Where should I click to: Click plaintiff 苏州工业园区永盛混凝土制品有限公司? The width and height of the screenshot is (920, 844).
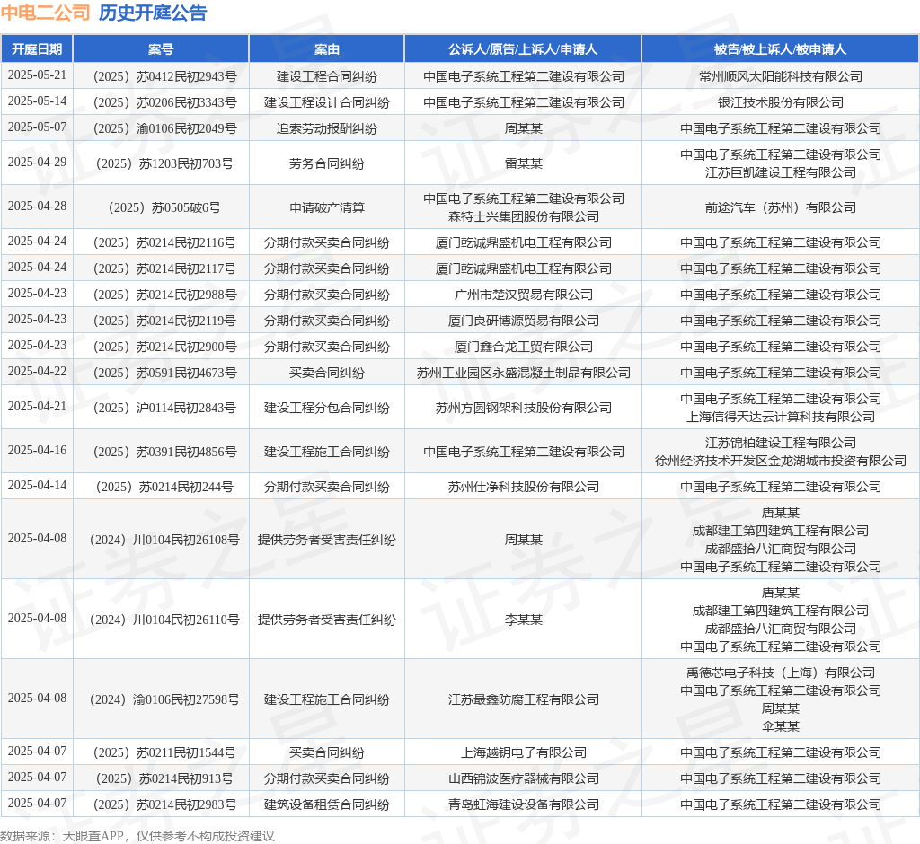tap(524, 373)
